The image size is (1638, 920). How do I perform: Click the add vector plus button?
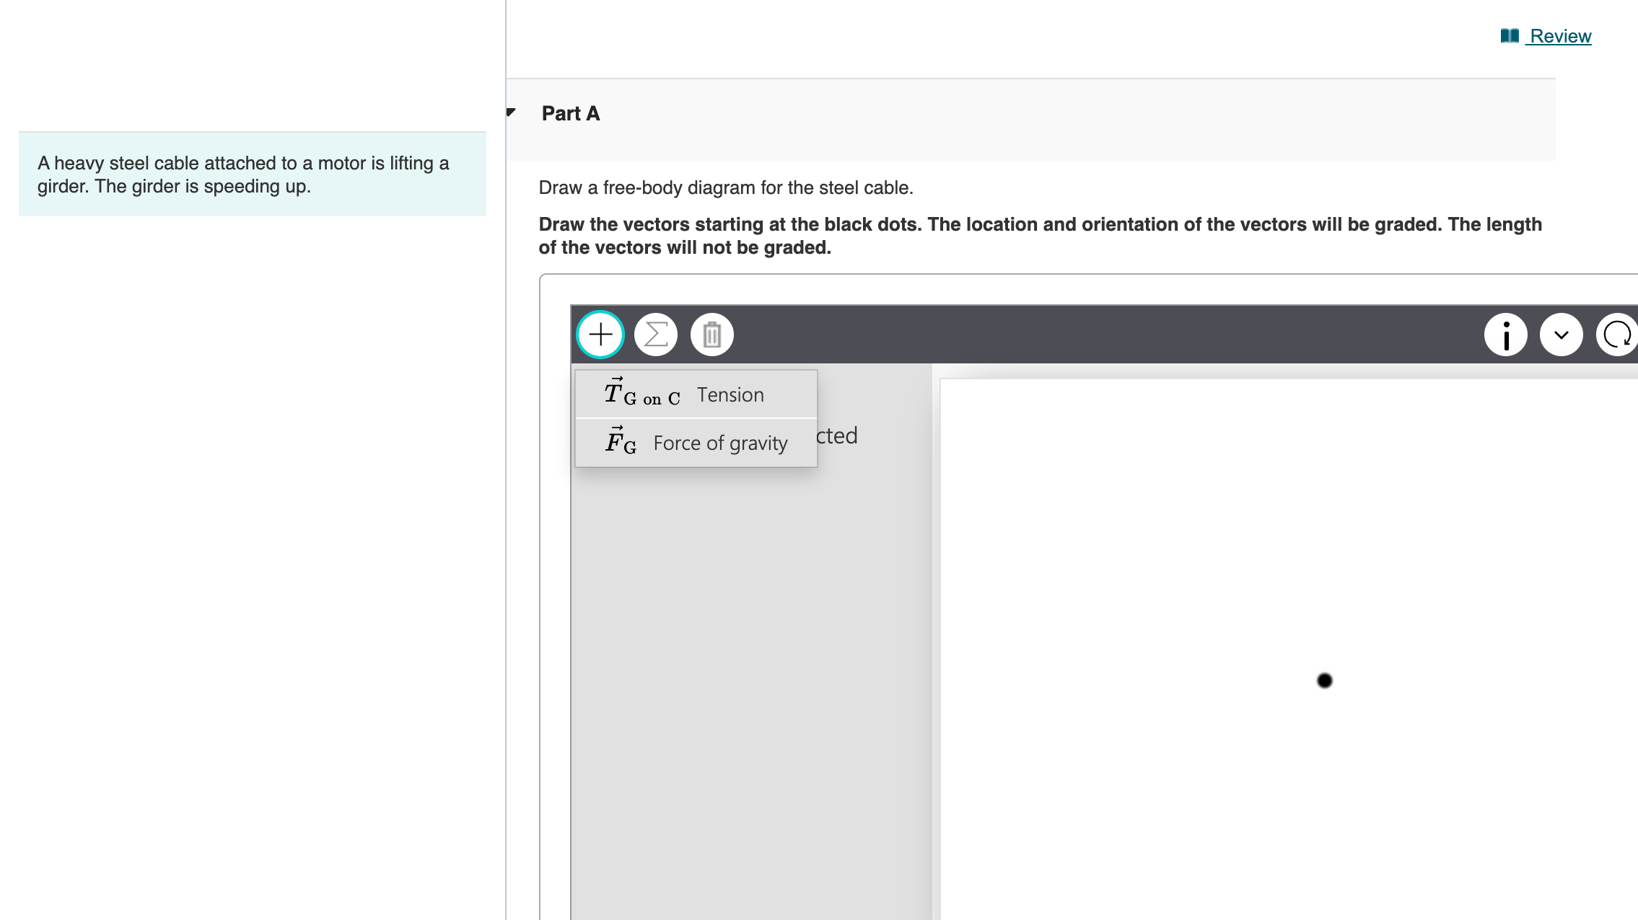(600, 335)
